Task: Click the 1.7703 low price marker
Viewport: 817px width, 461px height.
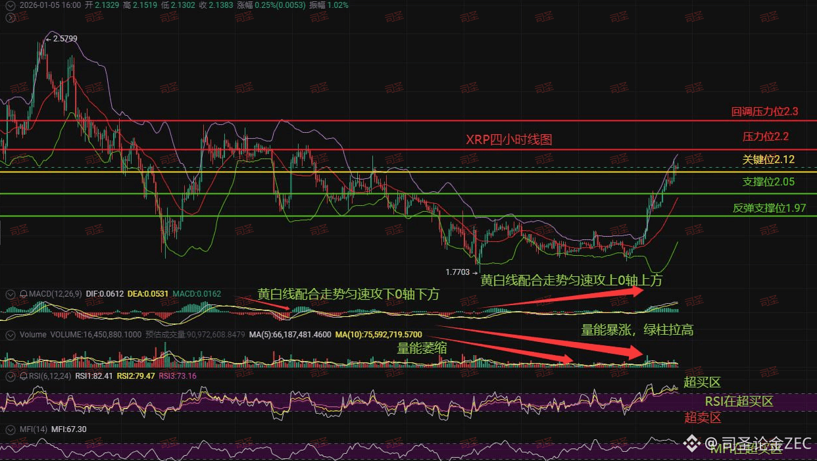Action: click(x=458, y=271)
